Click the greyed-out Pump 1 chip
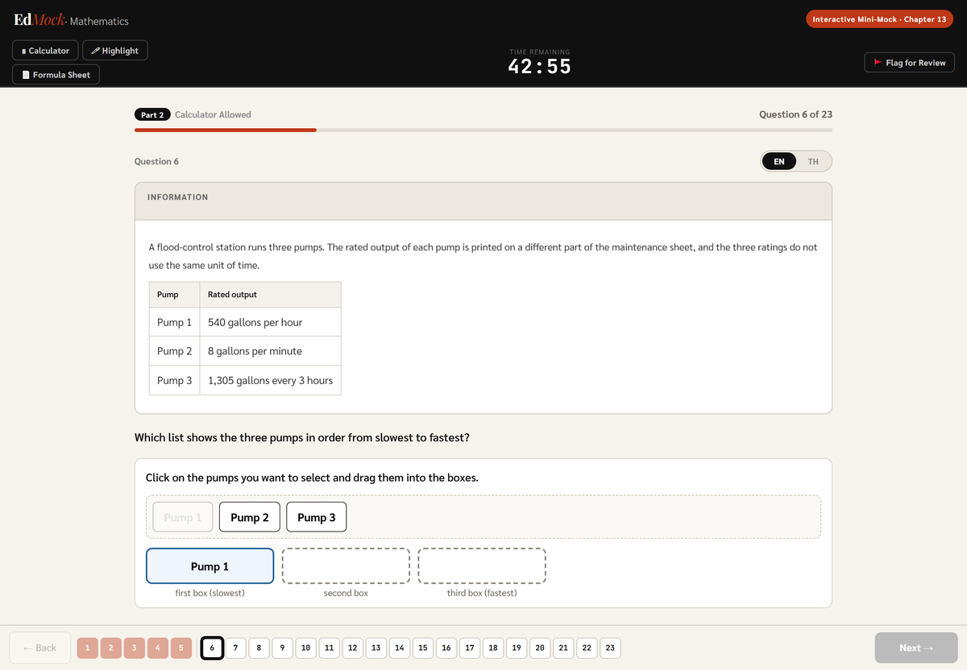The height and width of the screenshot is (670, 967). click(183, 517)
